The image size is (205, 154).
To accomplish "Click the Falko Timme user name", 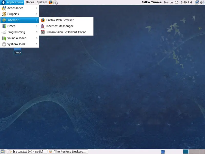I will click(151, 2).
